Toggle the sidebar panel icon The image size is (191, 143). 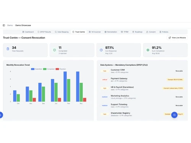click(4, 25)
